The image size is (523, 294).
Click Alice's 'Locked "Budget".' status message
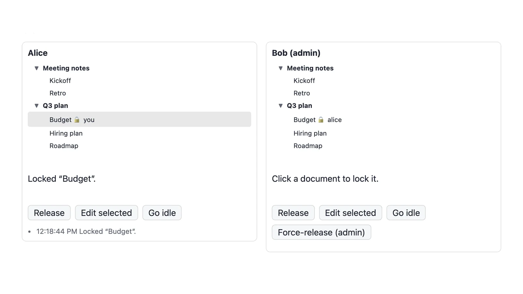[x=62, y=179]
